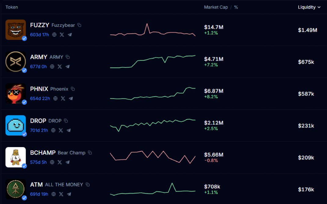The height and width of the screenshot is (204, 327).
Task: Click the % column header
Action: coord(236,7)
